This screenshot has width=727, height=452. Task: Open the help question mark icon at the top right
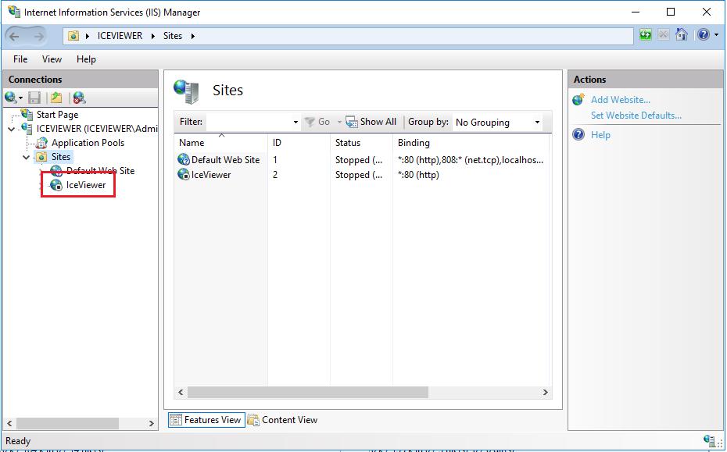point(704,34)
